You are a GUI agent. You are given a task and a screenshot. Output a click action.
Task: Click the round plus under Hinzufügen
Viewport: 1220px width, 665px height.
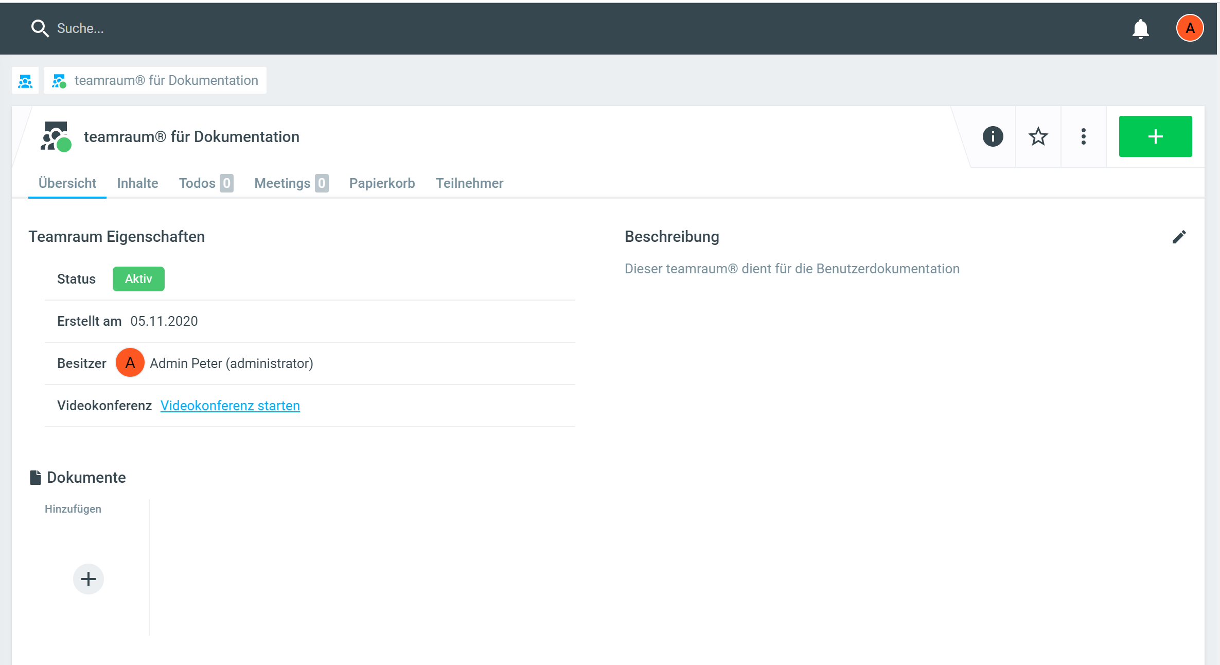pos(89,579)
